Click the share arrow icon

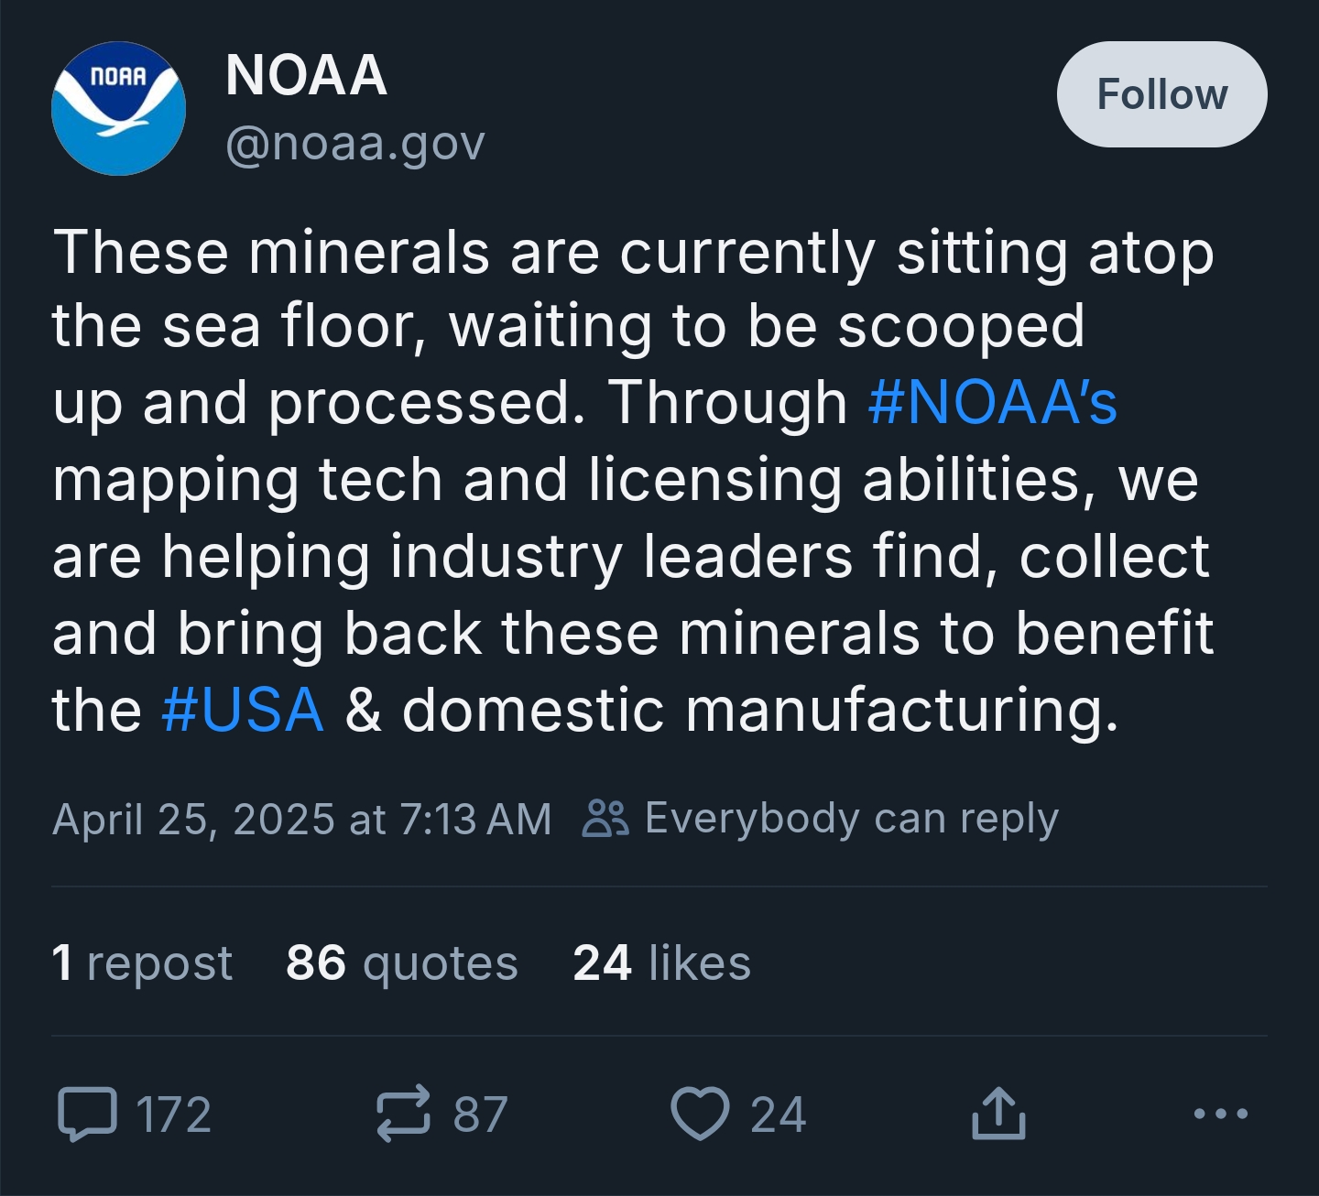pos(997,1114)
